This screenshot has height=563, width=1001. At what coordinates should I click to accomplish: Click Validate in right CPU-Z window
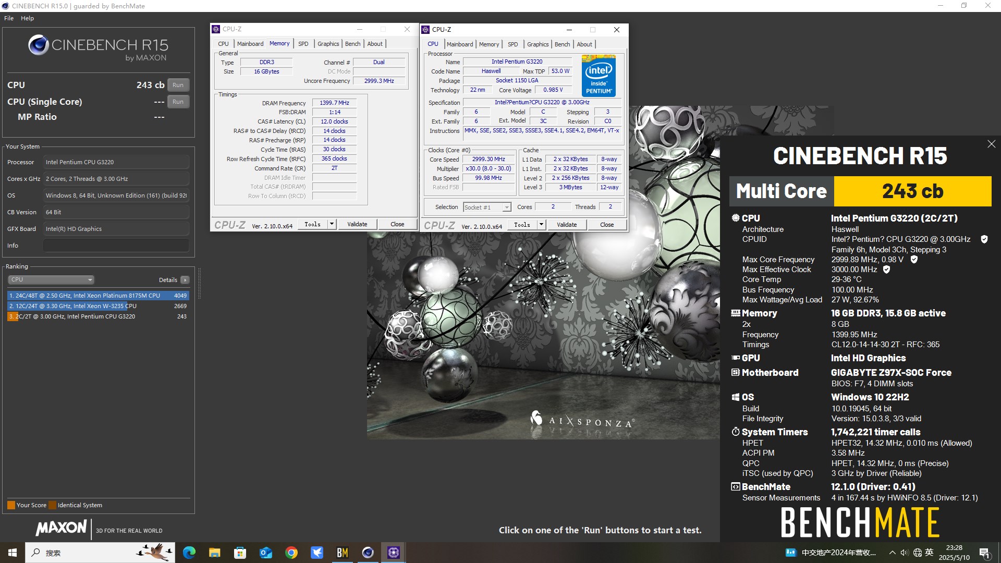[567, 225]
